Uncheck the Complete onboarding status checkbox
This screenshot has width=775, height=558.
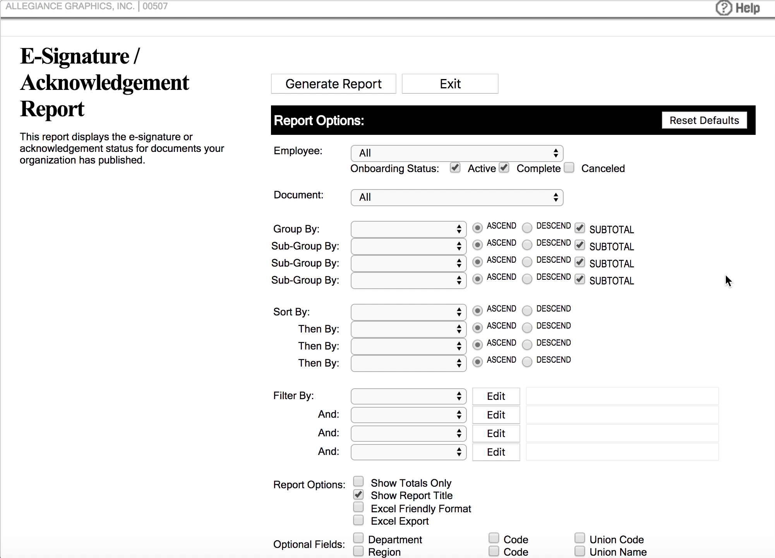(504, 168)
